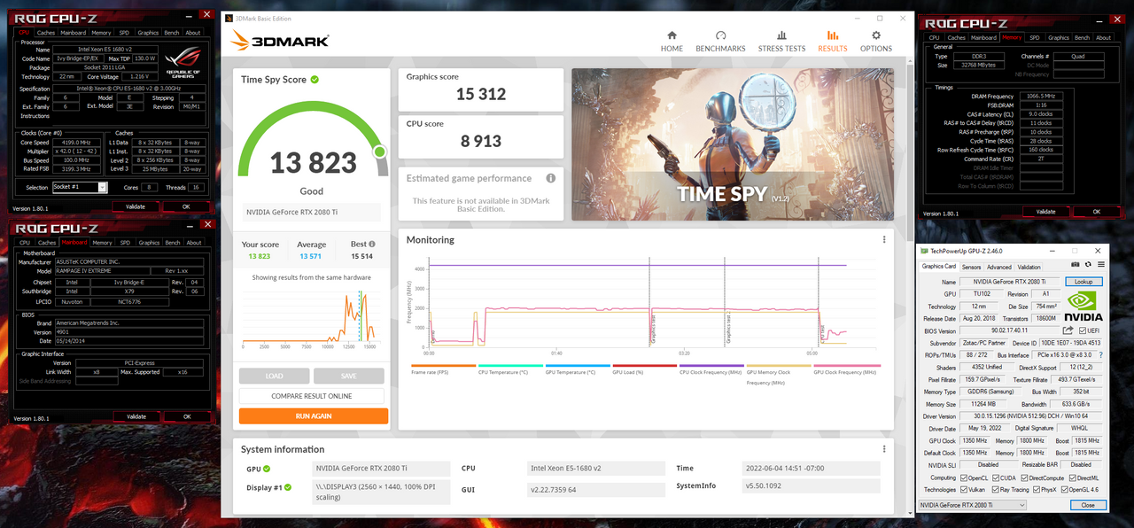The image size is (1134, 528).
Task: Click COMPARE RESULT ONLINE button
Action: pyautogui.click(x=314, y=396)
